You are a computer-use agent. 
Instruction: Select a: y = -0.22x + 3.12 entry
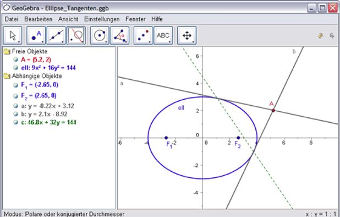tap(47, 106)
